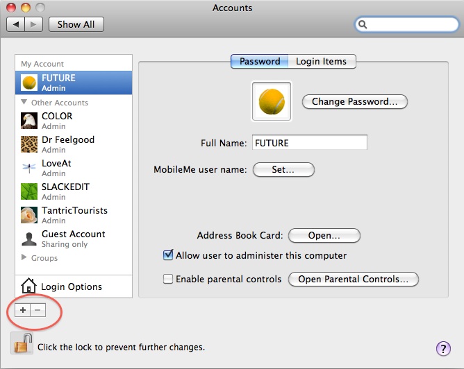Click the search field in toolbar
This screenshot has width=464, height=369.
407,24
